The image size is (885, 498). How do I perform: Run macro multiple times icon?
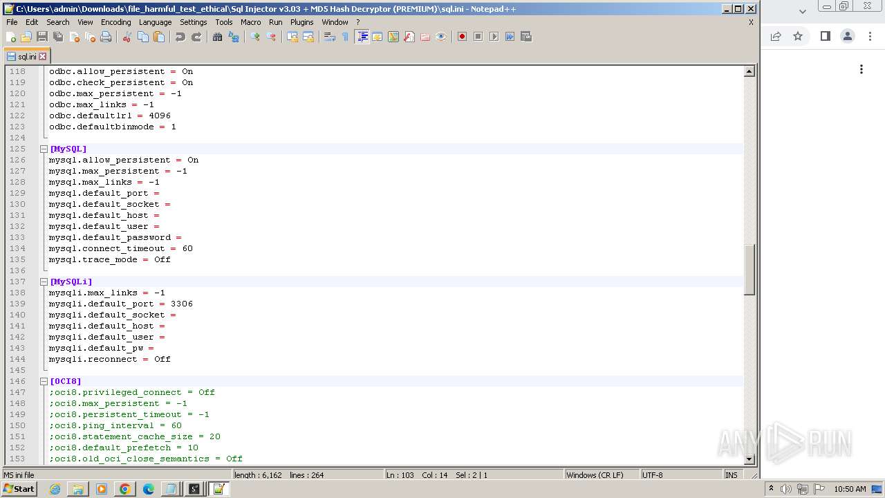click(x=510, y=37)
